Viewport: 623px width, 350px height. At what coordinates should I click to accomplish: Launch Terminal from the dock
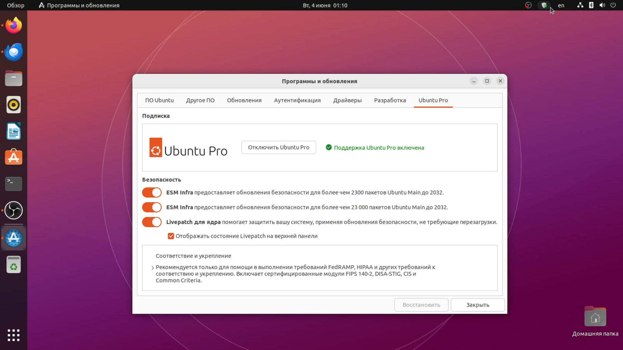click(x=14, y=184)
